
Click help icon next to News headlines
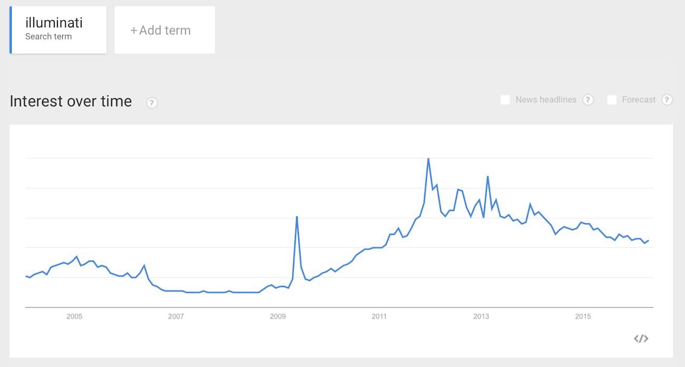(x=588, y=100)
